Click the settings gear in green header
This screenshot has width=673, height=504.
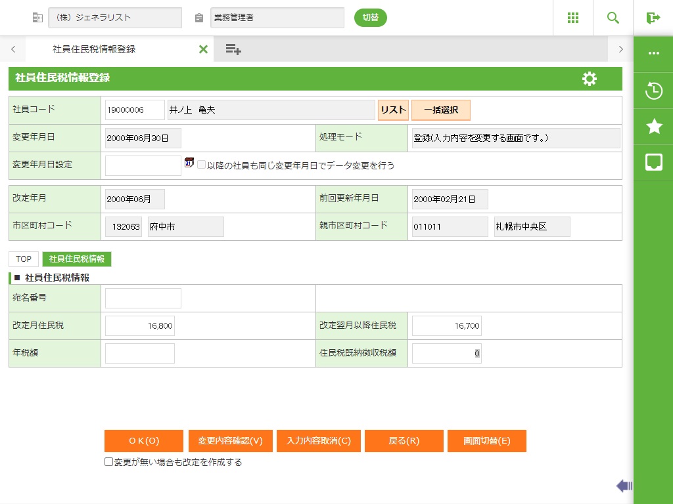[x=590, y=79]
